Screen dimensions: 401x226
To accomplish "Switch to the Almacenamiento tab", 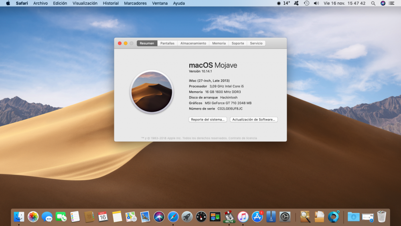I will click(193, 43).
